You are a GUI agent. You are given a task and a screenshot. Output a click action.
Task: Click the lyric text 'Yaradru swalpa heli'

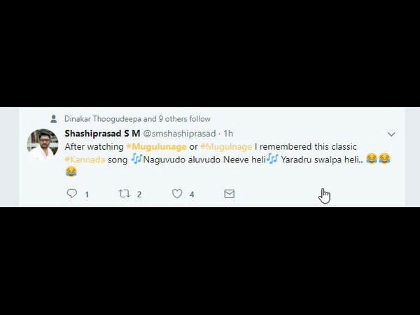(x=320, y=160)
